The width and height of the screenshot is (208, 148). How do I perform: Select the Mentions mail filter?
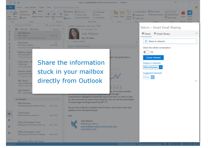pyautogui.click(x=34, y=29)
